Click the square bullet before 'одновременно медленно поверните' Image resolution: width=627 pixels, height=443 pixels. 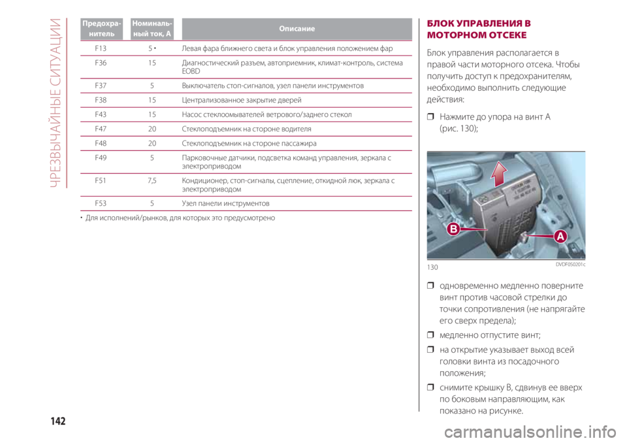click(430, 286)
